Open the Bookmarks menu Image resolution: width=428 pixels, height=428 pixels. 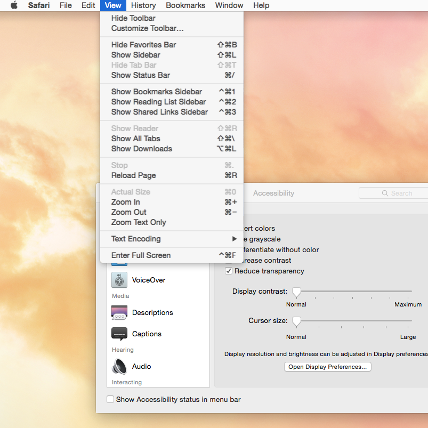point(185,5)
